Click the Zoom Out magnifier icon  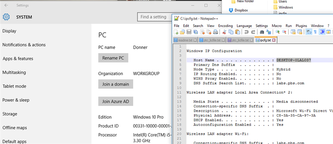[x=284, y=32]
